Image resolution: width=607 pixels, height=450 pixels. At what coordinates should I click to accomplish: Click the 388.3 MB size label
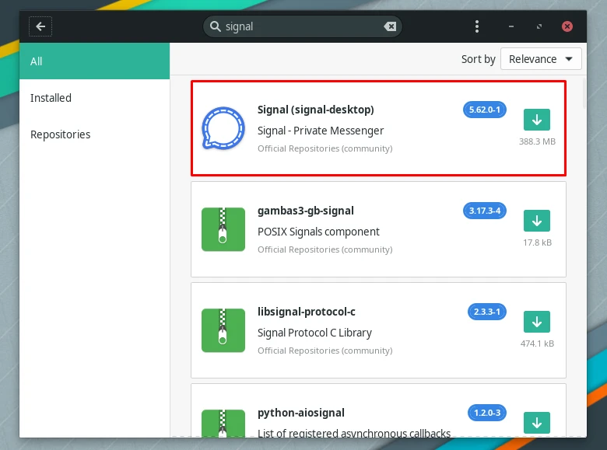click(537, 141)
